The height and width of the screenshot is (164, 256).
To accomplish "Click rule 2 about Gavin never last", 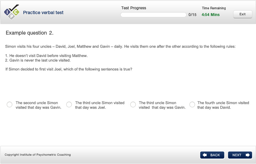I will pos(38,60).
